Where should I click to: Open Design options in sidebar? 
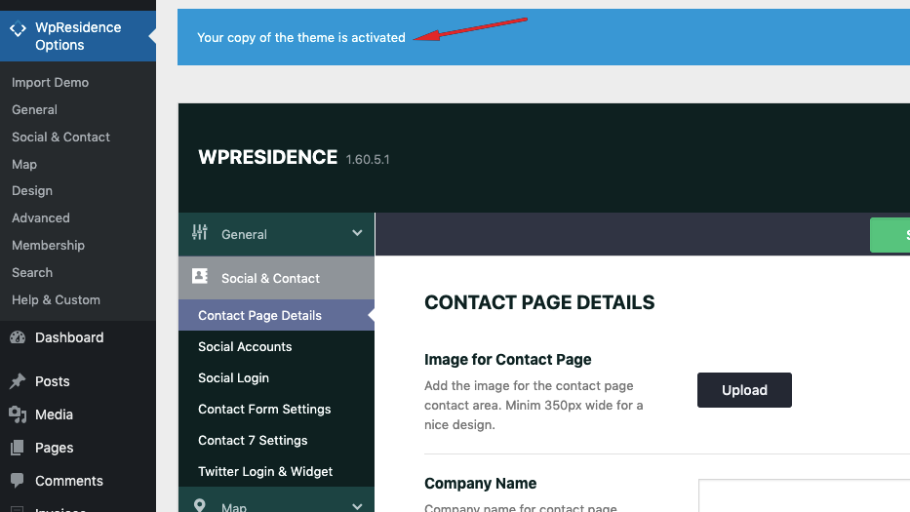coord(32,190)
